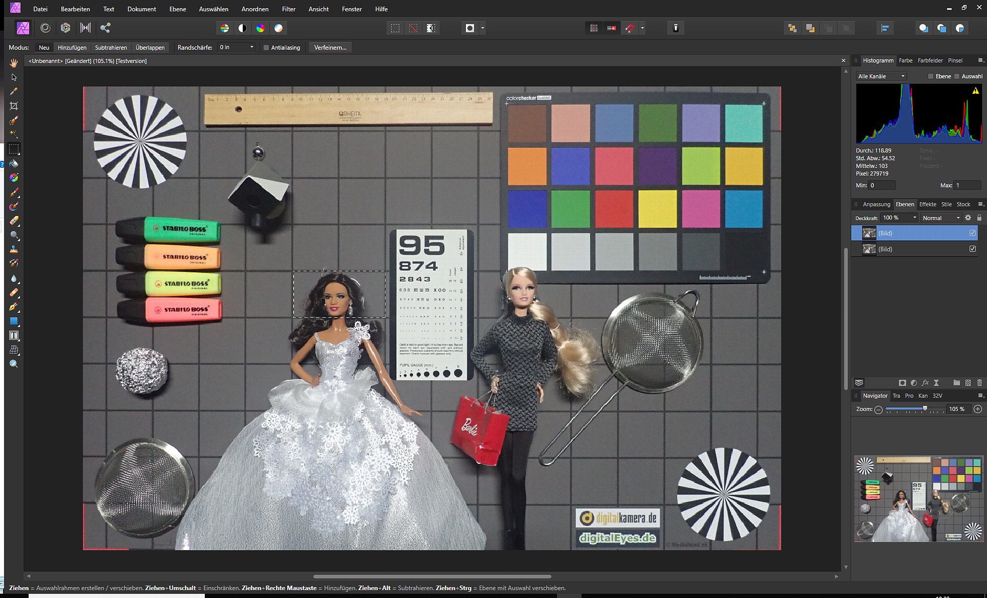Click the Auto white balance icon
Screen dimensions: 987x598
click(278, 28)
